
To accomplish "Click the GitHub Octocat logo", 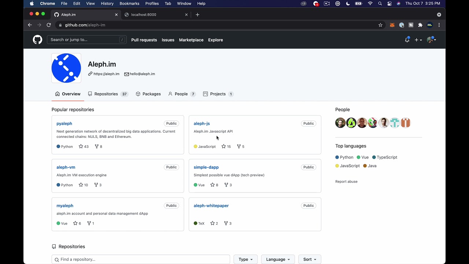I will [x=37, y=40].
